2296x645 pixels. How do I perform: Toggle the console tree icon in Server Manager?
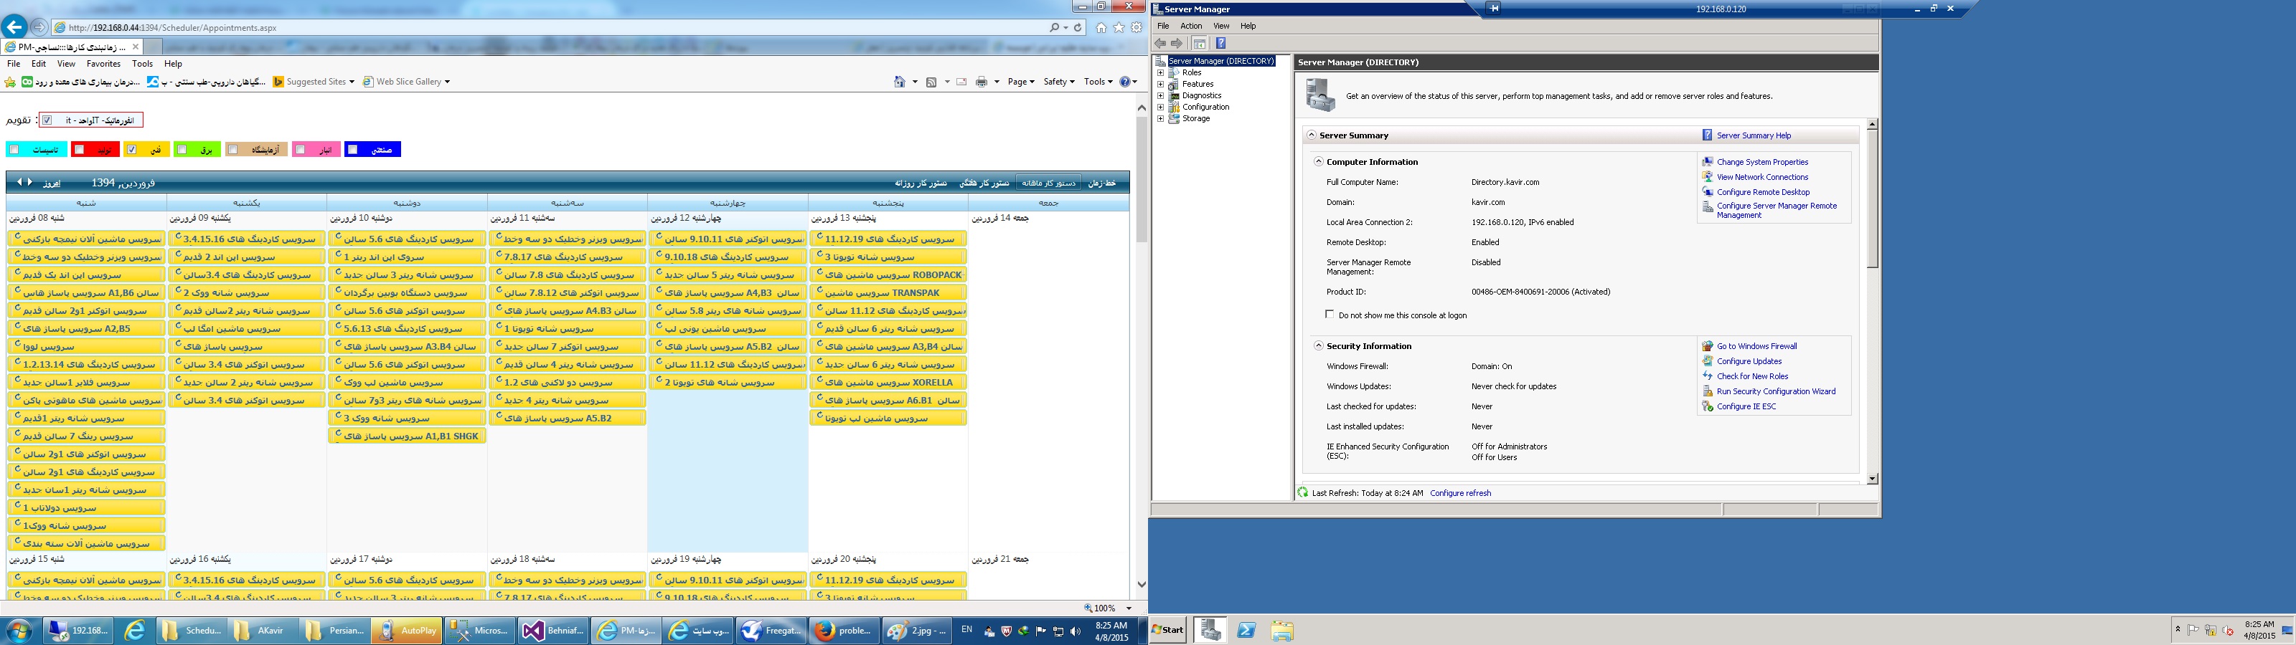tap(1200, 43)
